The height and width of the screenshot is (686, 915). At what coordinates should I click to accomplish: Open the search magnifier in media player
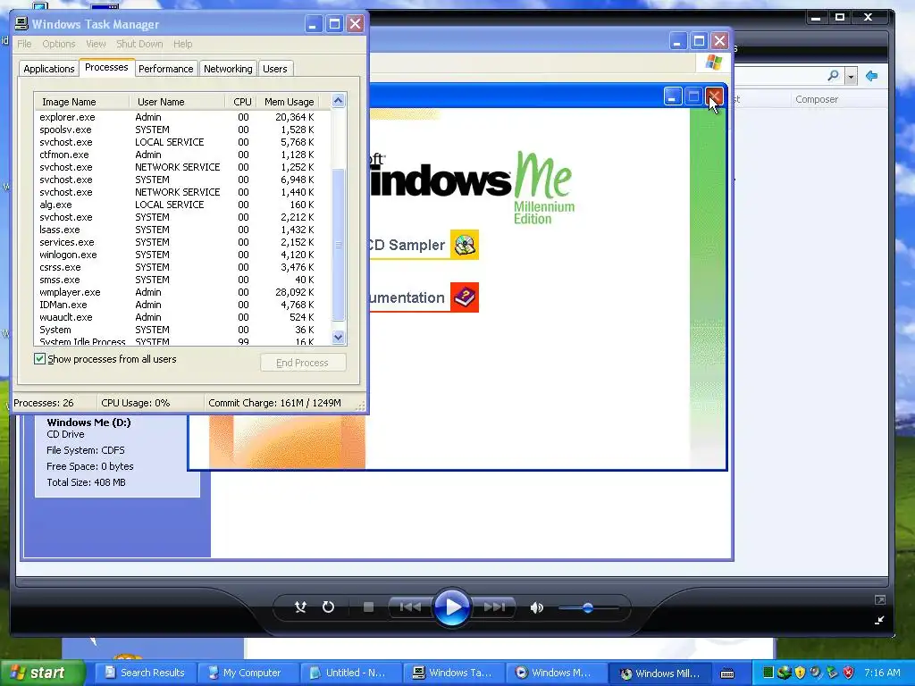click(834, 76)
